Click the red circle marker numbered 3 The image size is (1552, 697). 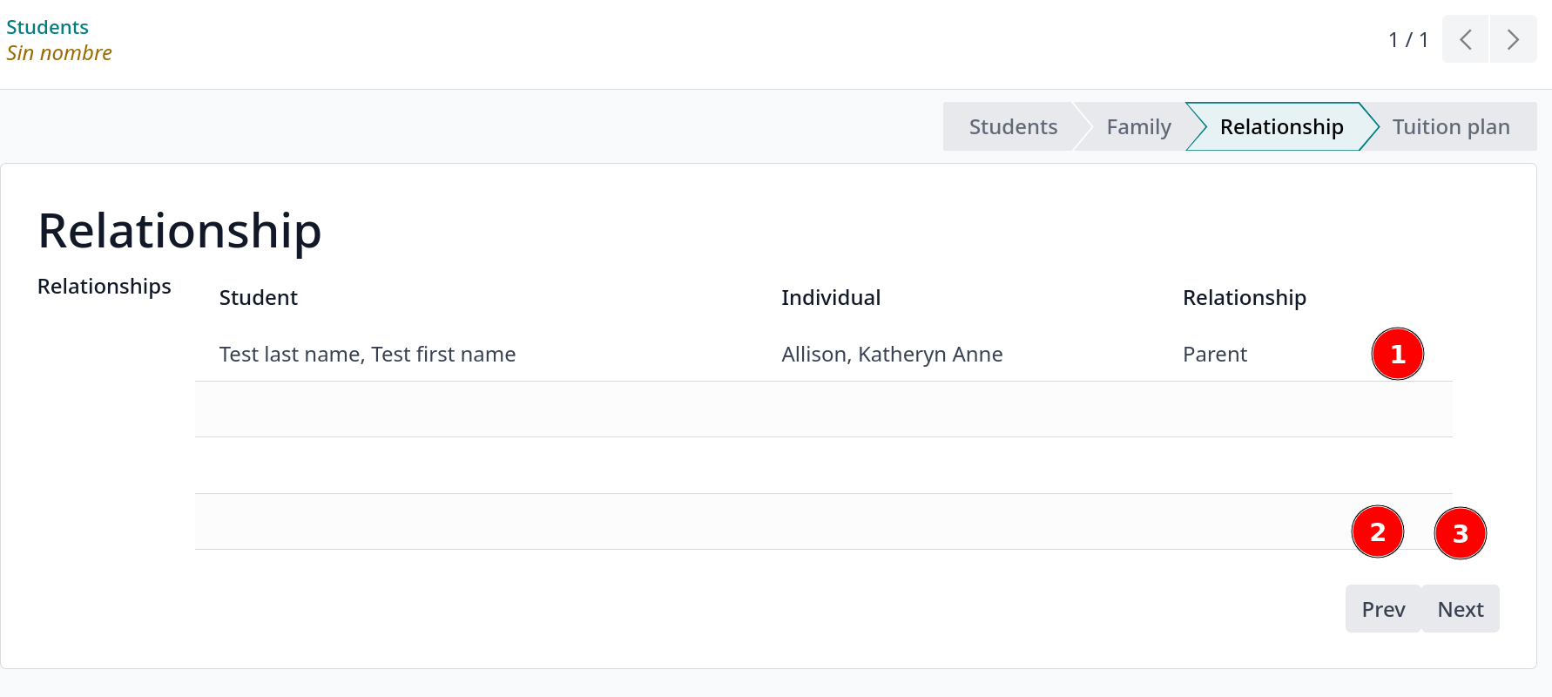click(x=1460, y=534)
